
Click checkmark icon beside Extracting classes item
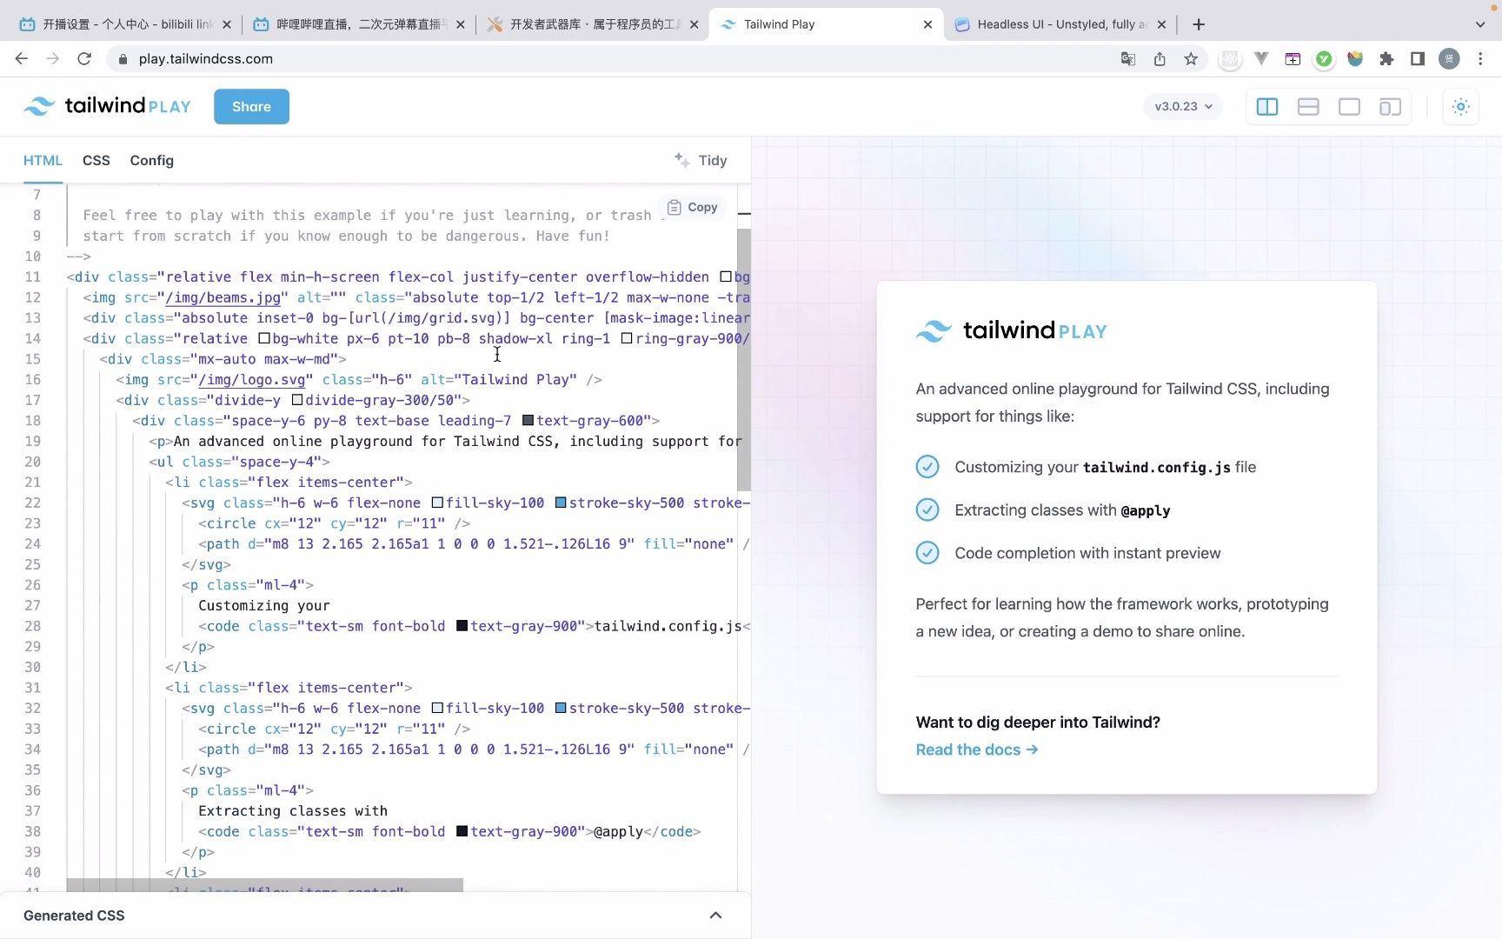click(927, 509)
